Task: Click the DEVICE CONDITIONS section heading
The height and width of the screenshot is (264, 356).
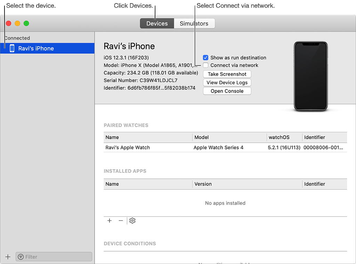Action: (x=130, y=243)
